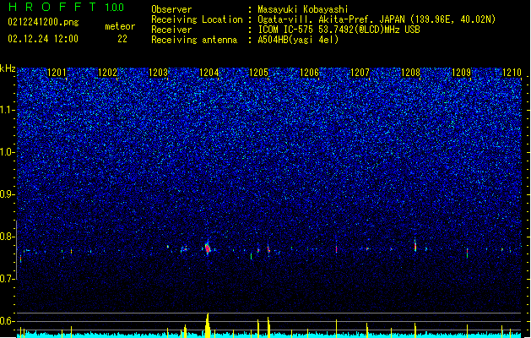Click the 1210 time marker
The height and width of the screenshot is (338, 531).
[512, 73]
